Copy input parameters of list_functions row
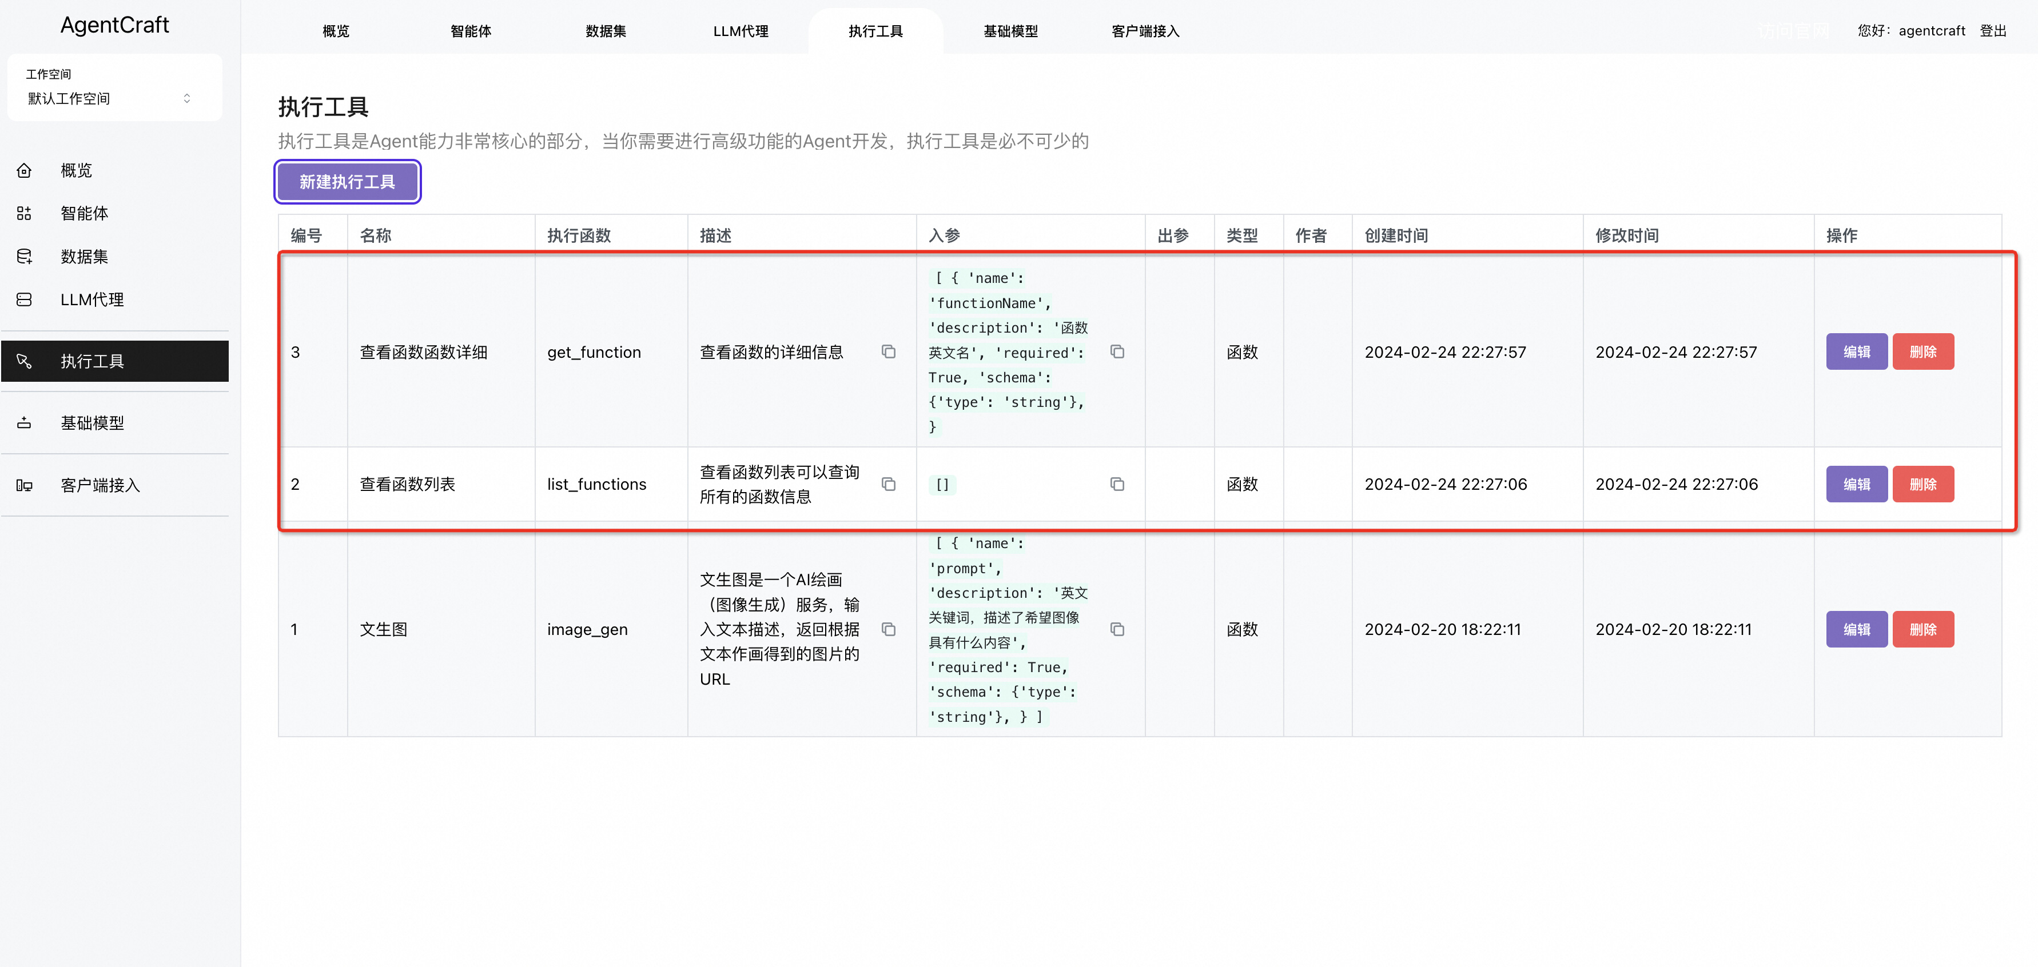Image resolution: width=2038 pixels, height=967 pixels. tap(1117, 484)
